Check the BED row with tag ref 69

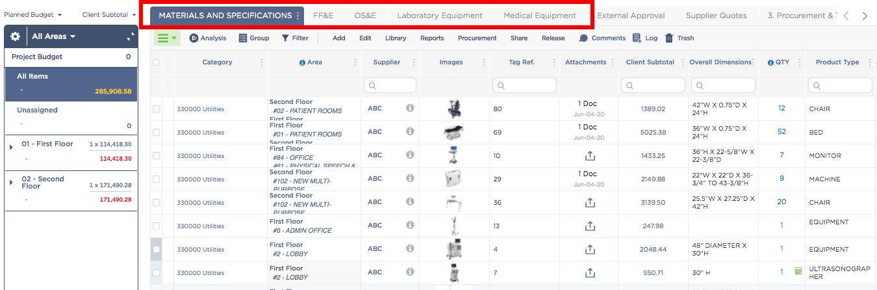click(x=156, y=133)
